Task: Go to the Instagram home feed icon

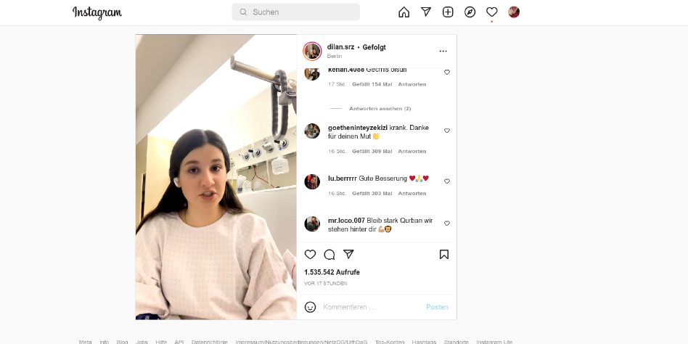Action: [x=404, y=12]
